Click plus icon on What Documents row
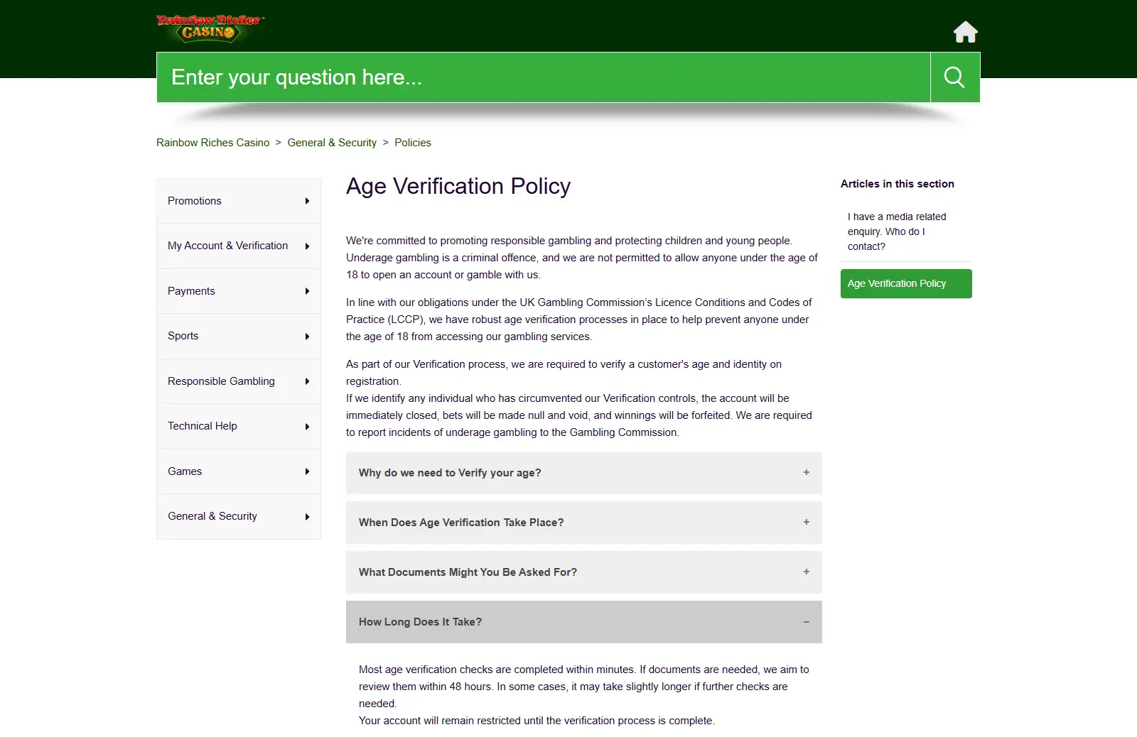Viewport: 1137px width, 737px height. 807,572
